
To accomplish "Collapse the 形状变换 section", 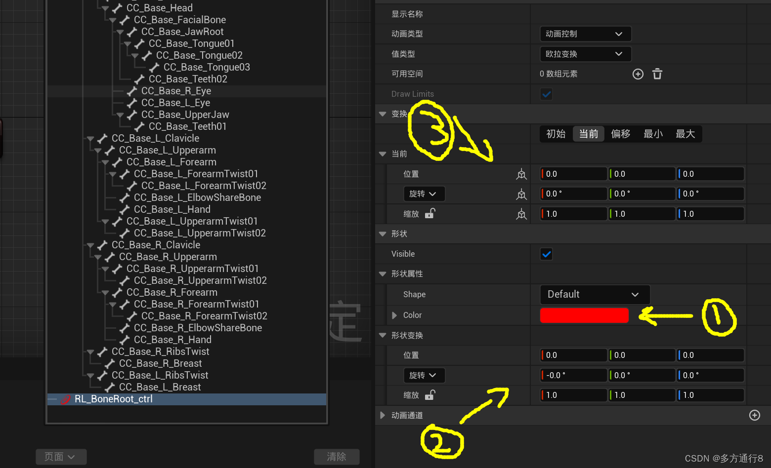I will [382, 335].
